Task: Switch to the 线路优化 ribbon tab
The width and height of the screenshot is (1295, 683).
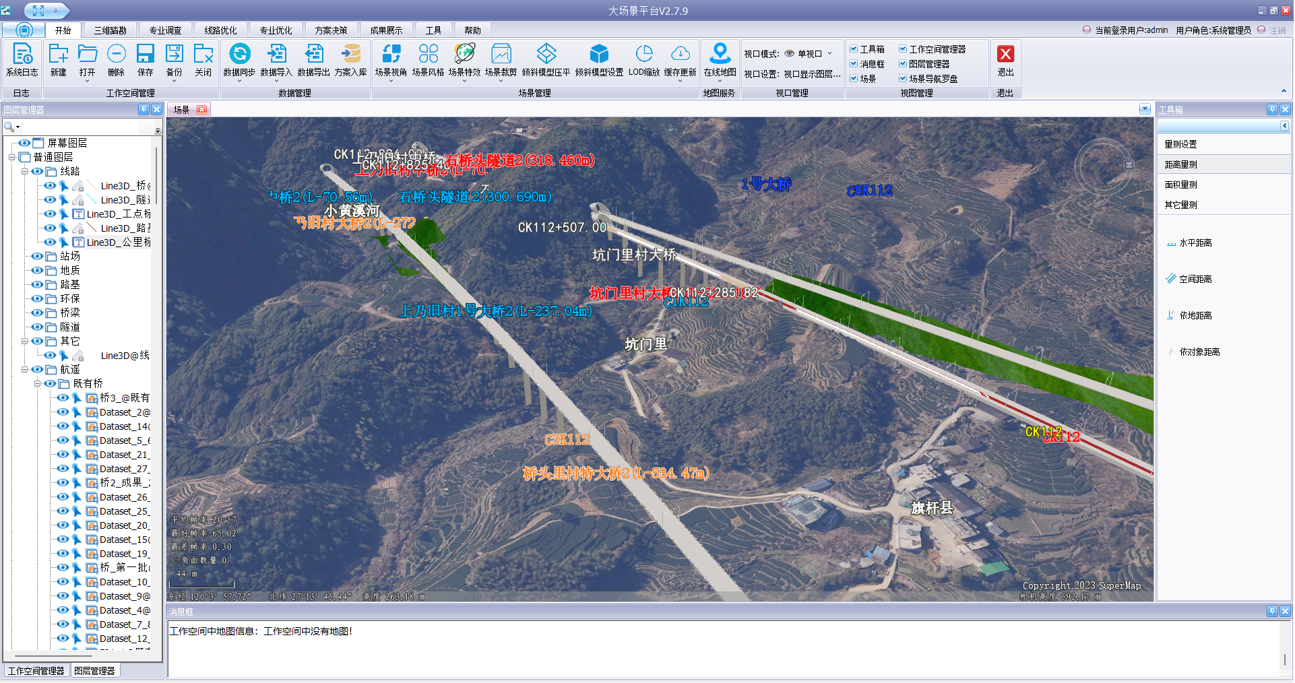Action: coord(220,30)
